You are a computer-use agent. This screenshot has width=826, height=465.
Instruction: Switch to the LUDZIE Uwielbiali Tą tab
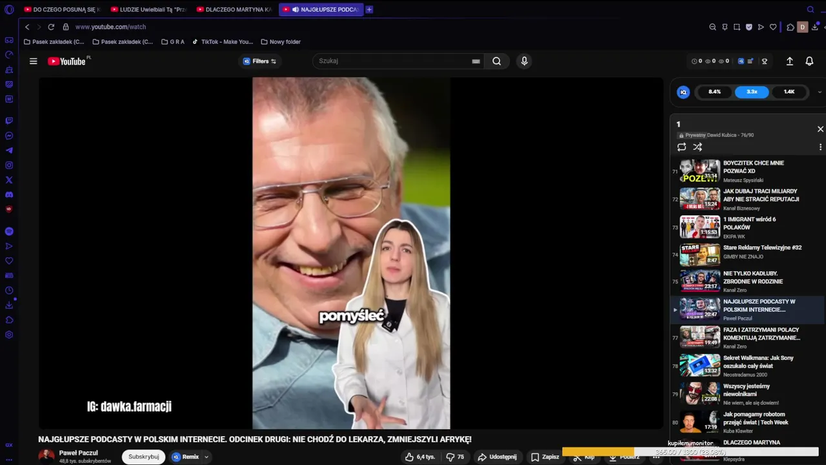pos(148,10)
